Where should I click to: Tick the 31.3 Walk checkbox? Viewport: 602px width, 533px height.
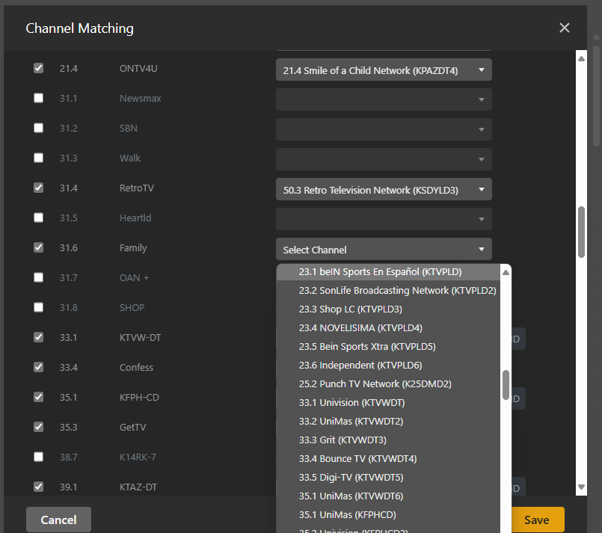coord(38,158)
